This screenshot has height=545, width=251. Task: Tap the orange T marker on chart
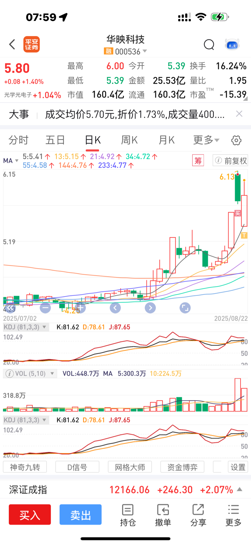tap(244, 235)
